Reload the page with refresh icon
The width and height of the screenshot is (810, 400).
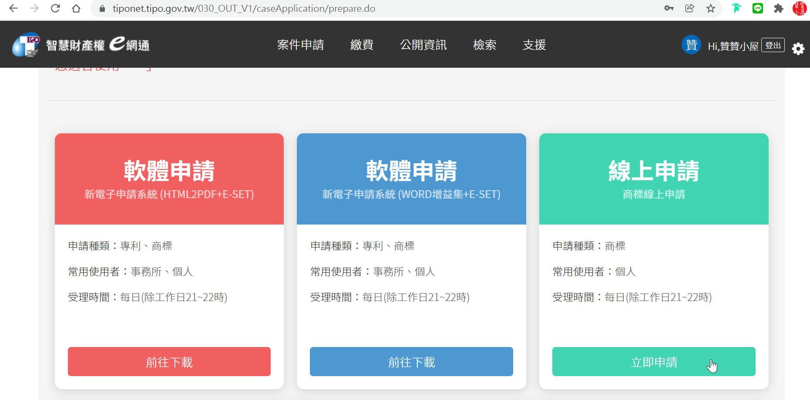pos(55,8)
